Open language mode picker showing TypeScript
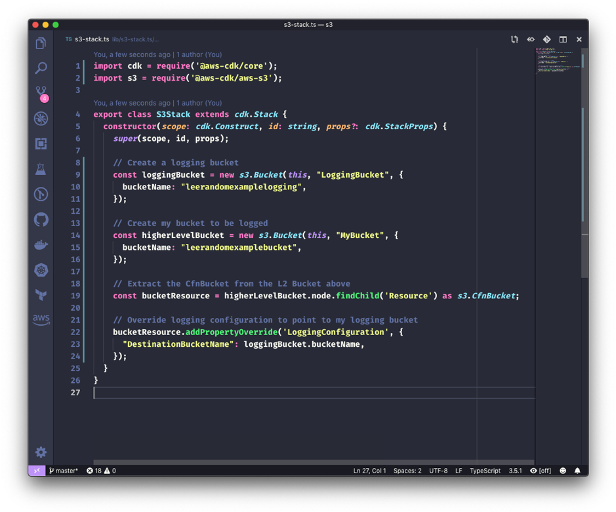Viewport: 616px width, 512px height. (485, 471)
